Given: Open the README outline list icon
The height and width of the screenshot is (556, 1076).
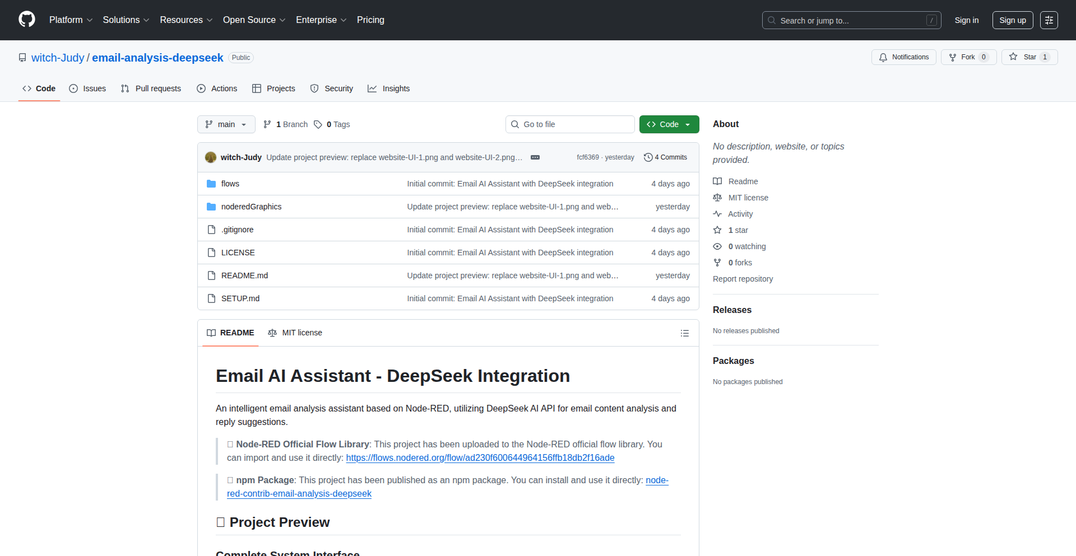Looking at the screenshot, I should (x=684, y=333).
